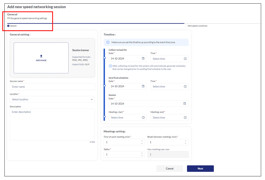Click the info icon in timezone notice
Image resolution: width=265 pixels, height=180 pixels.
click(108, 42)
